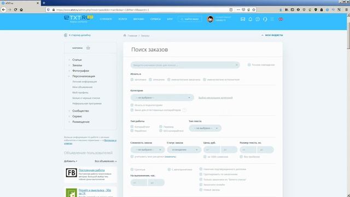The width and height of the screenshot is (350, 197).
Task: Open browser hamburger menu
Action: 347,10
